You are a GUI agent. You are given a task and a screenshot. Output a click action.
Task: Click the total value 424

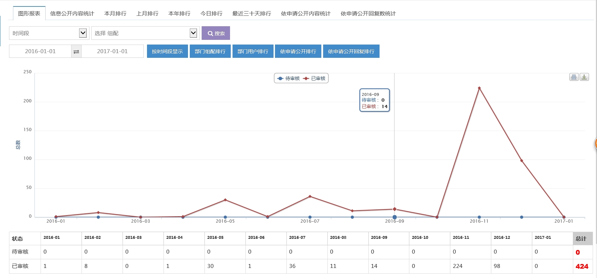(582, 267)
